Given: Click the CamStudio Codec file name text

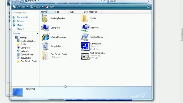Looking at the screenshot, I should click(59, 54).
